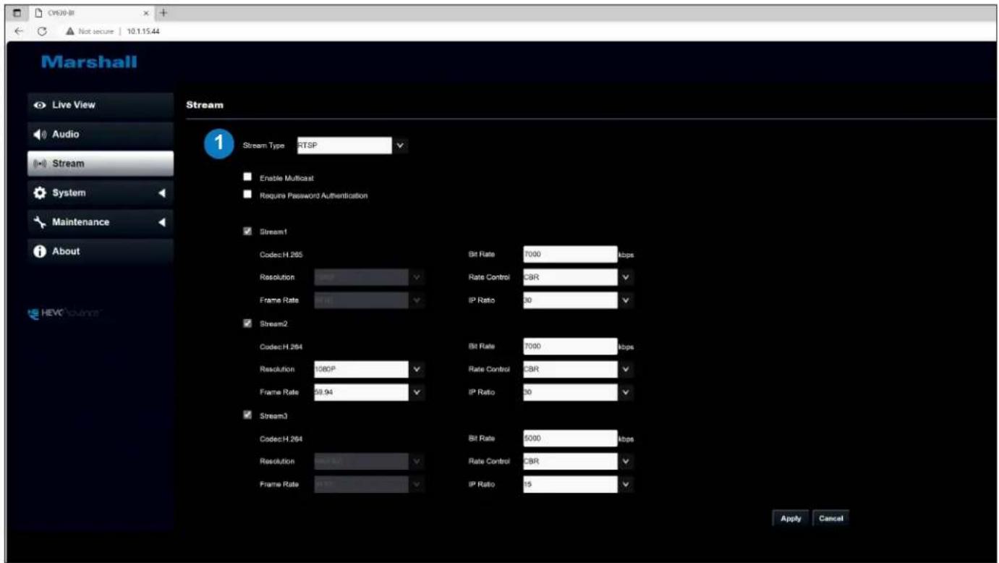Expand the System menu

point(101,193)
